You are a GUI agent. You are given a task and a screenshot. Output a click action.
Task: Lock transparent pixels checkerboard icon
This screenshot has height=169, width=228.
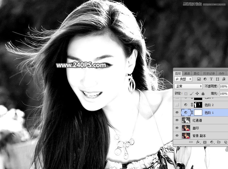(186, 94)
